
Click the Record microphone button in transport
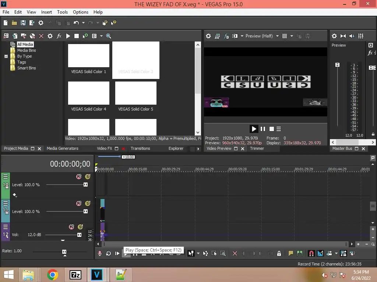pyautogui.click(x=99, y=253)
